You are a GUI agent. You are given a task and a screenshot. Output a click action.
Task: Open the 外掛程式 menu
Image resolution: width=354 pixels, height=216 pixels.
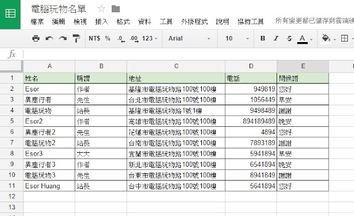coord(194,22)
